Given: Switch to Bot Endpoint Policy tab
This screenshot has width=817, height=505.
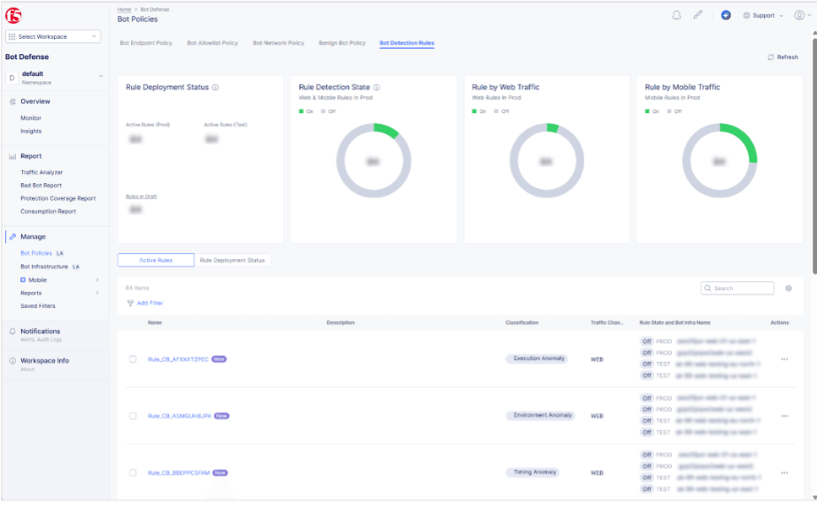Looking at the screenshot, I should pyautogui.click(x=146, y=43).
